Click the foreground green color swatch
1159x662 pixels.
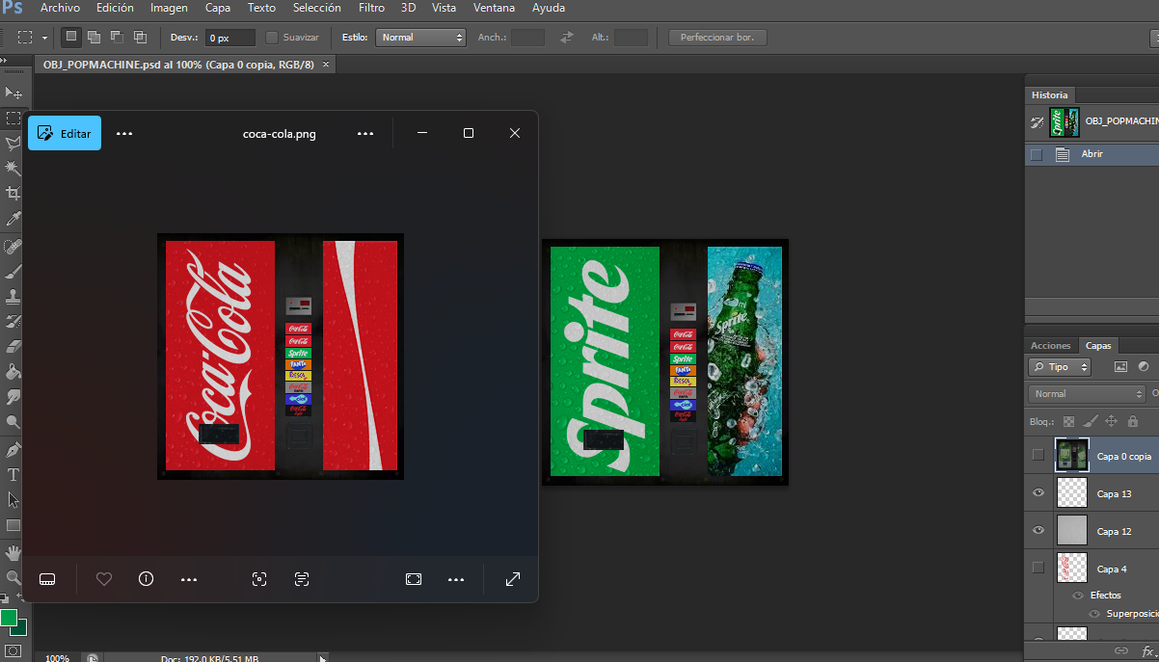[9, 618]
